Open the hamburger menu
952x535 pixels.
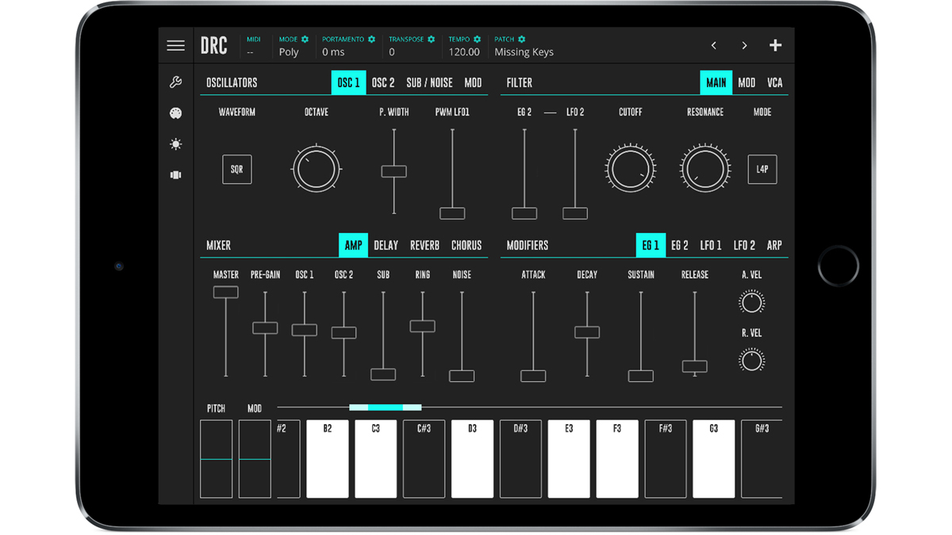coord(176,46)
